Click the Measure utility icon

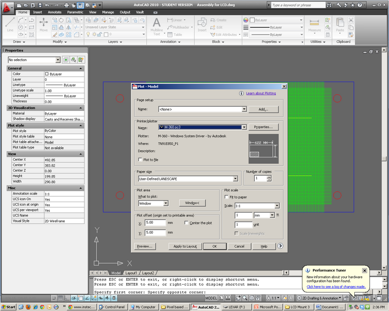pyautogui.click(x=314, y=25)
